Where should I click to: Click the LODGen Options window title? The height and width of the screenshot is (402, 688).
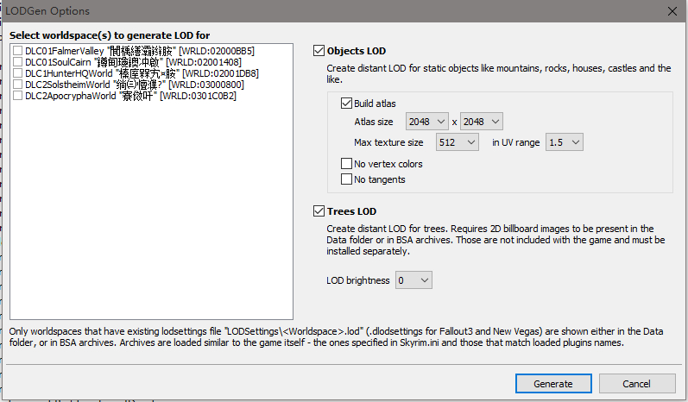click(47, 11)
